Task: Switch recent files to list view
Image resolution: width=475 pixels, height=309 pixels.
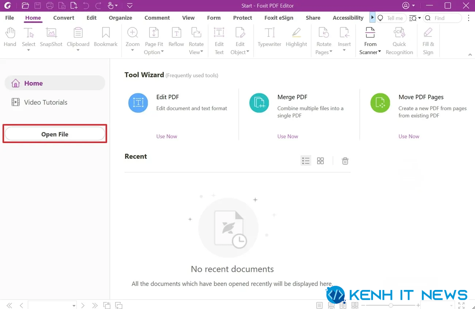Action: [306, 161]
